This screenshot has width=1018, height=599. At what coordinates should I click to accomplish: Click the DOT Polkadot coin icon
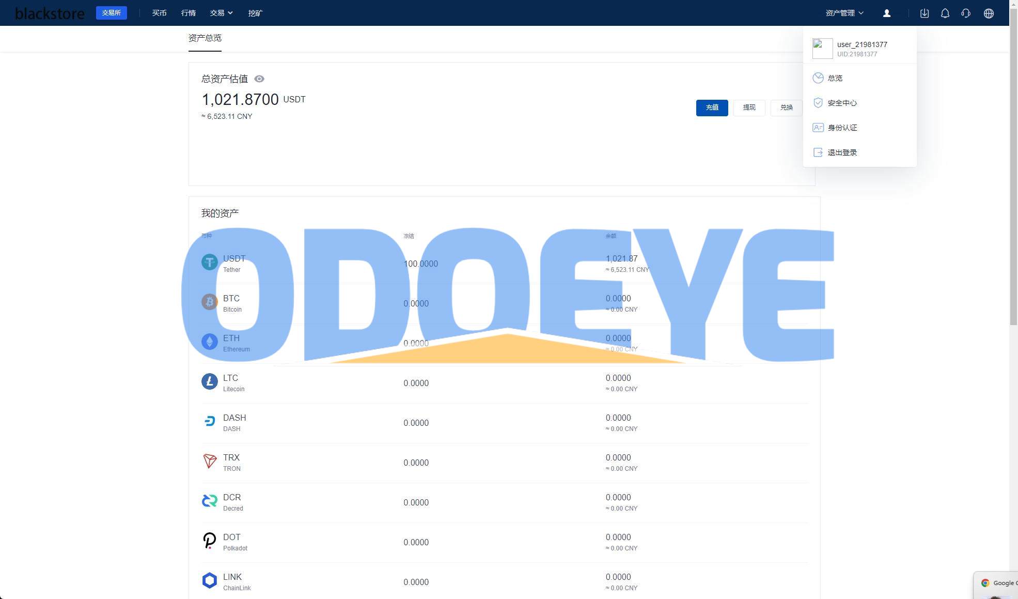(209, 541)
